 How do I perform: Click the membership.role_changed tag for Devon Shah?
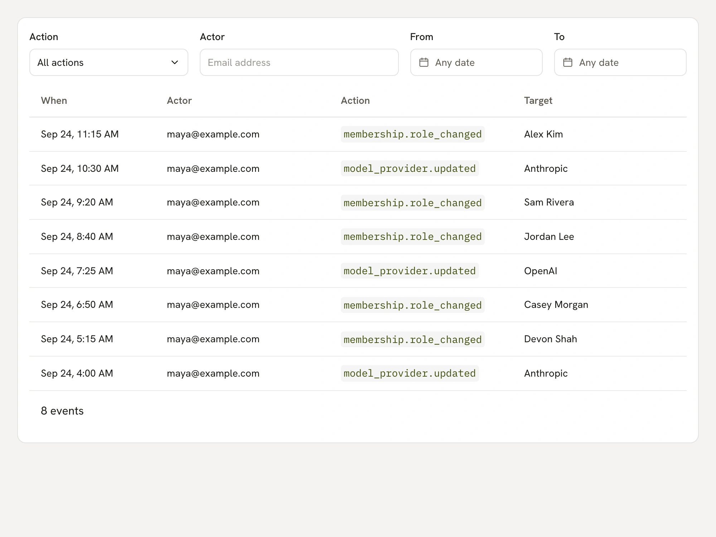413,339
